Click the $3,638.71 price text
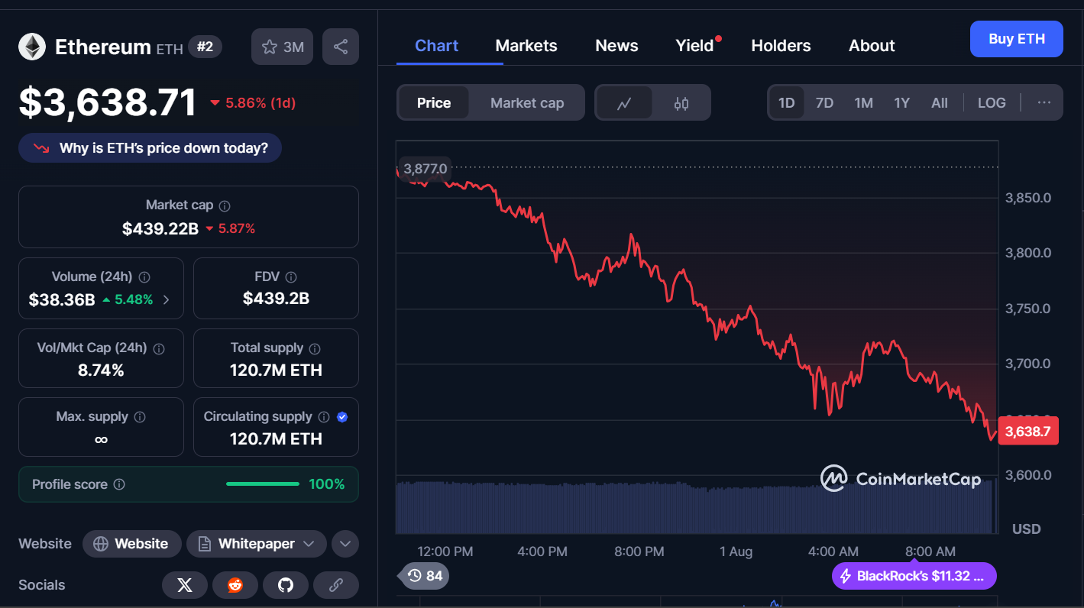The width and height of the screenshot is (1084, 608). [x=108, y=102]
